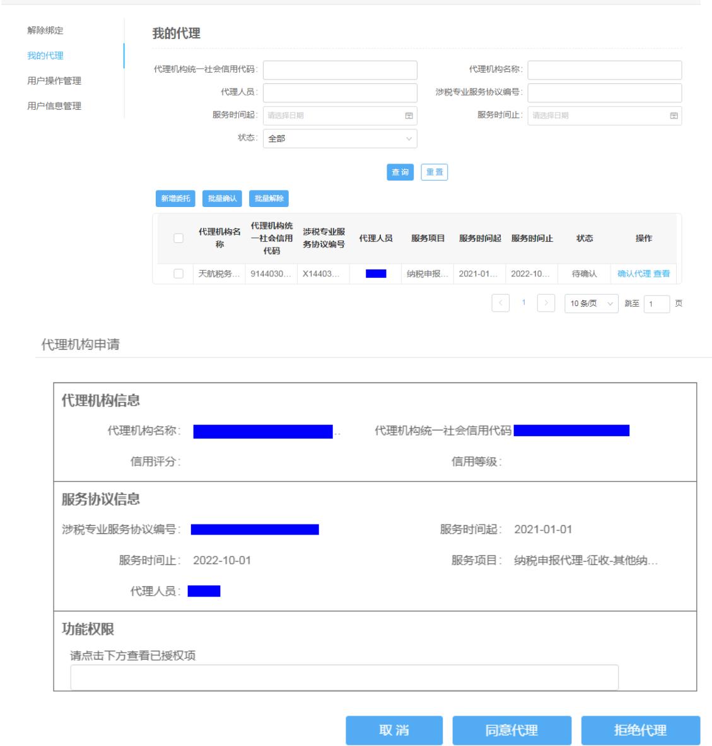Click 确认代理 link in table row

click(633, 274)
